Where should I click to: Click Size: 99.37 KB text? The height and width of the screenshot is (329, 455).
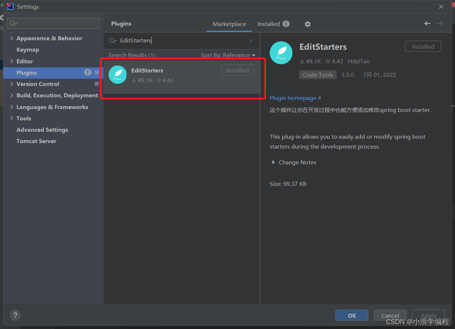tap(288, 184)
